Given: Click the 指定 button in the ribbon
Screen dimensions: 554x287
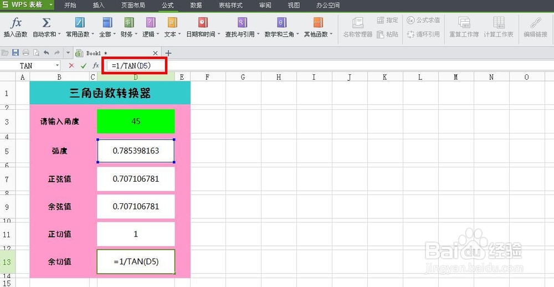Looking at the screenshot, I should 388,20.
